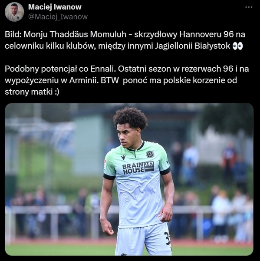Click the Hannover 96 crest on the jersey
Image resolution: width=260 pixels, height=261 pixels.
[150, 154]
